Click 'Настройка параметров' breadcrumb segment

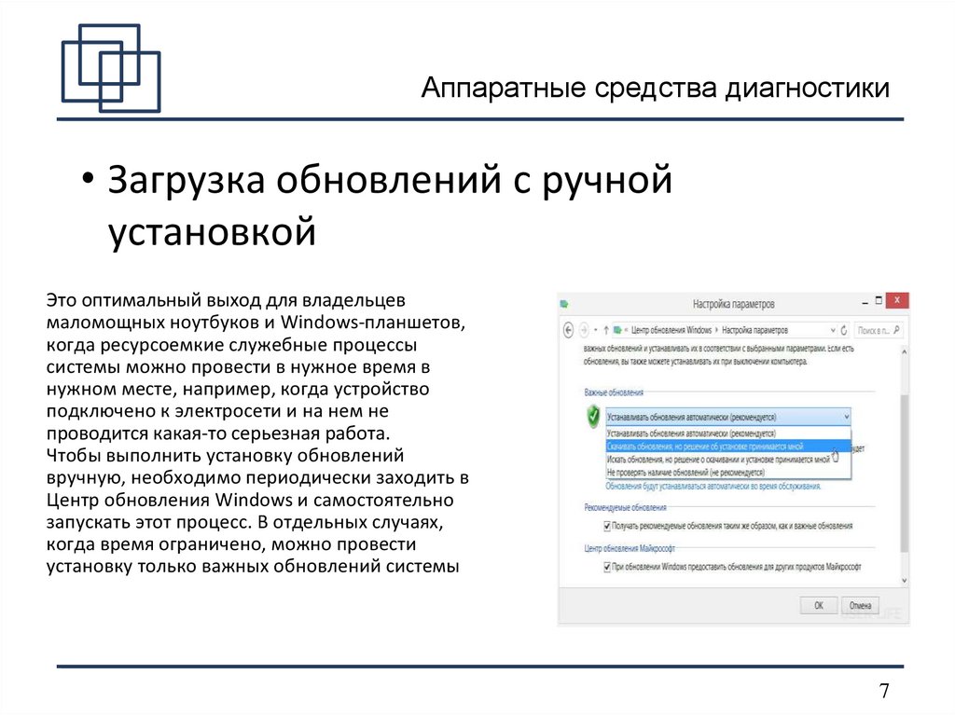(x=754, y=330)
